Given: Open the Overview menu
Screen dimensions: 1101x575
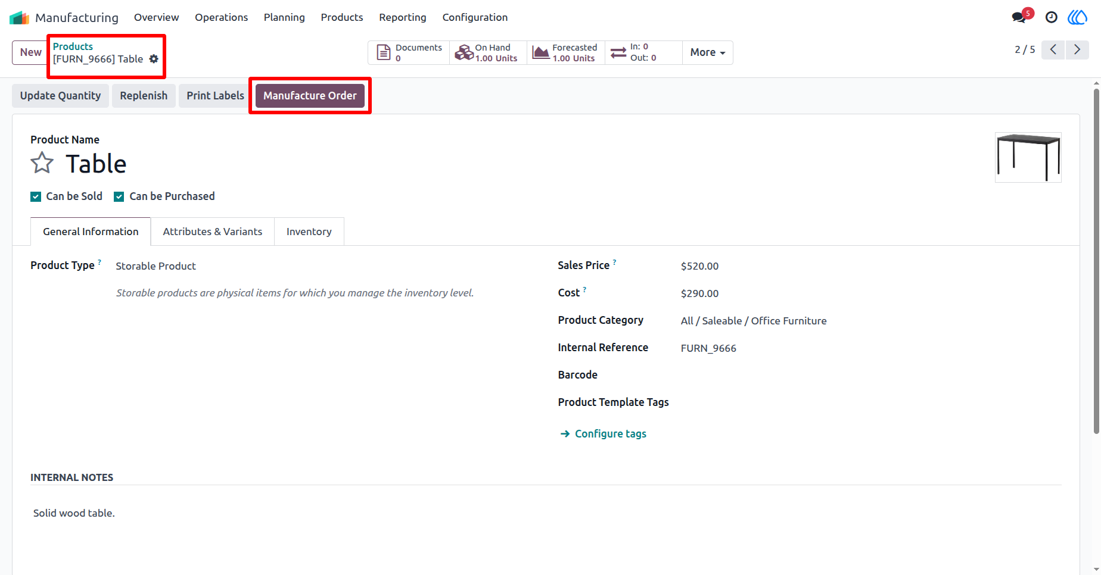Looking at the screenshot, I should [157, 17].
